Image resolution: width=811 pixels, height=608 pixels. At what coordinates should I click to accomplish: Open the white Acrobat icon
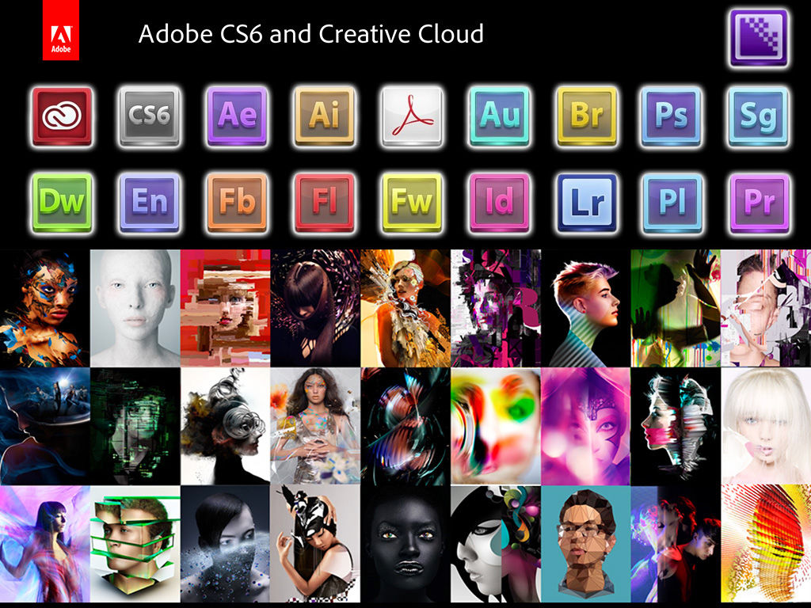point(412,116)
